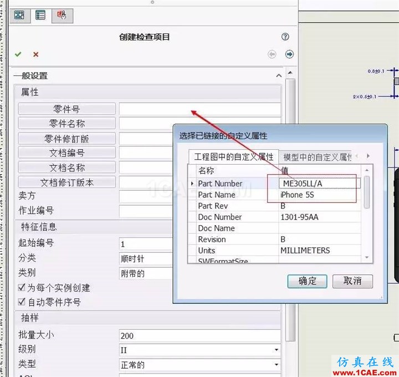Click the 文档编号 button

point(67,152)
